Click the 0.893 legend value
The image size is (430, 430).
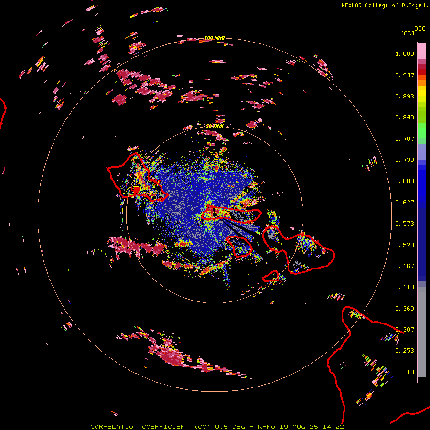[x=405, y=96]
